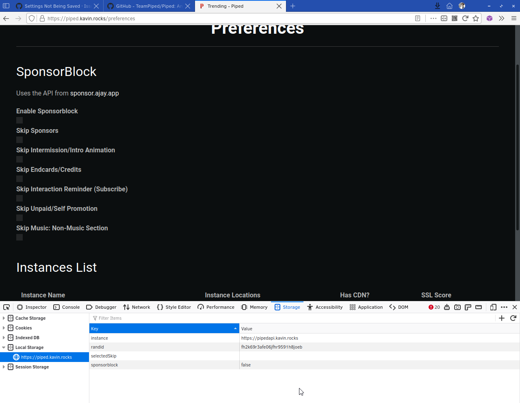
Task: Expand the Cookies storage section
Action: 4,328
